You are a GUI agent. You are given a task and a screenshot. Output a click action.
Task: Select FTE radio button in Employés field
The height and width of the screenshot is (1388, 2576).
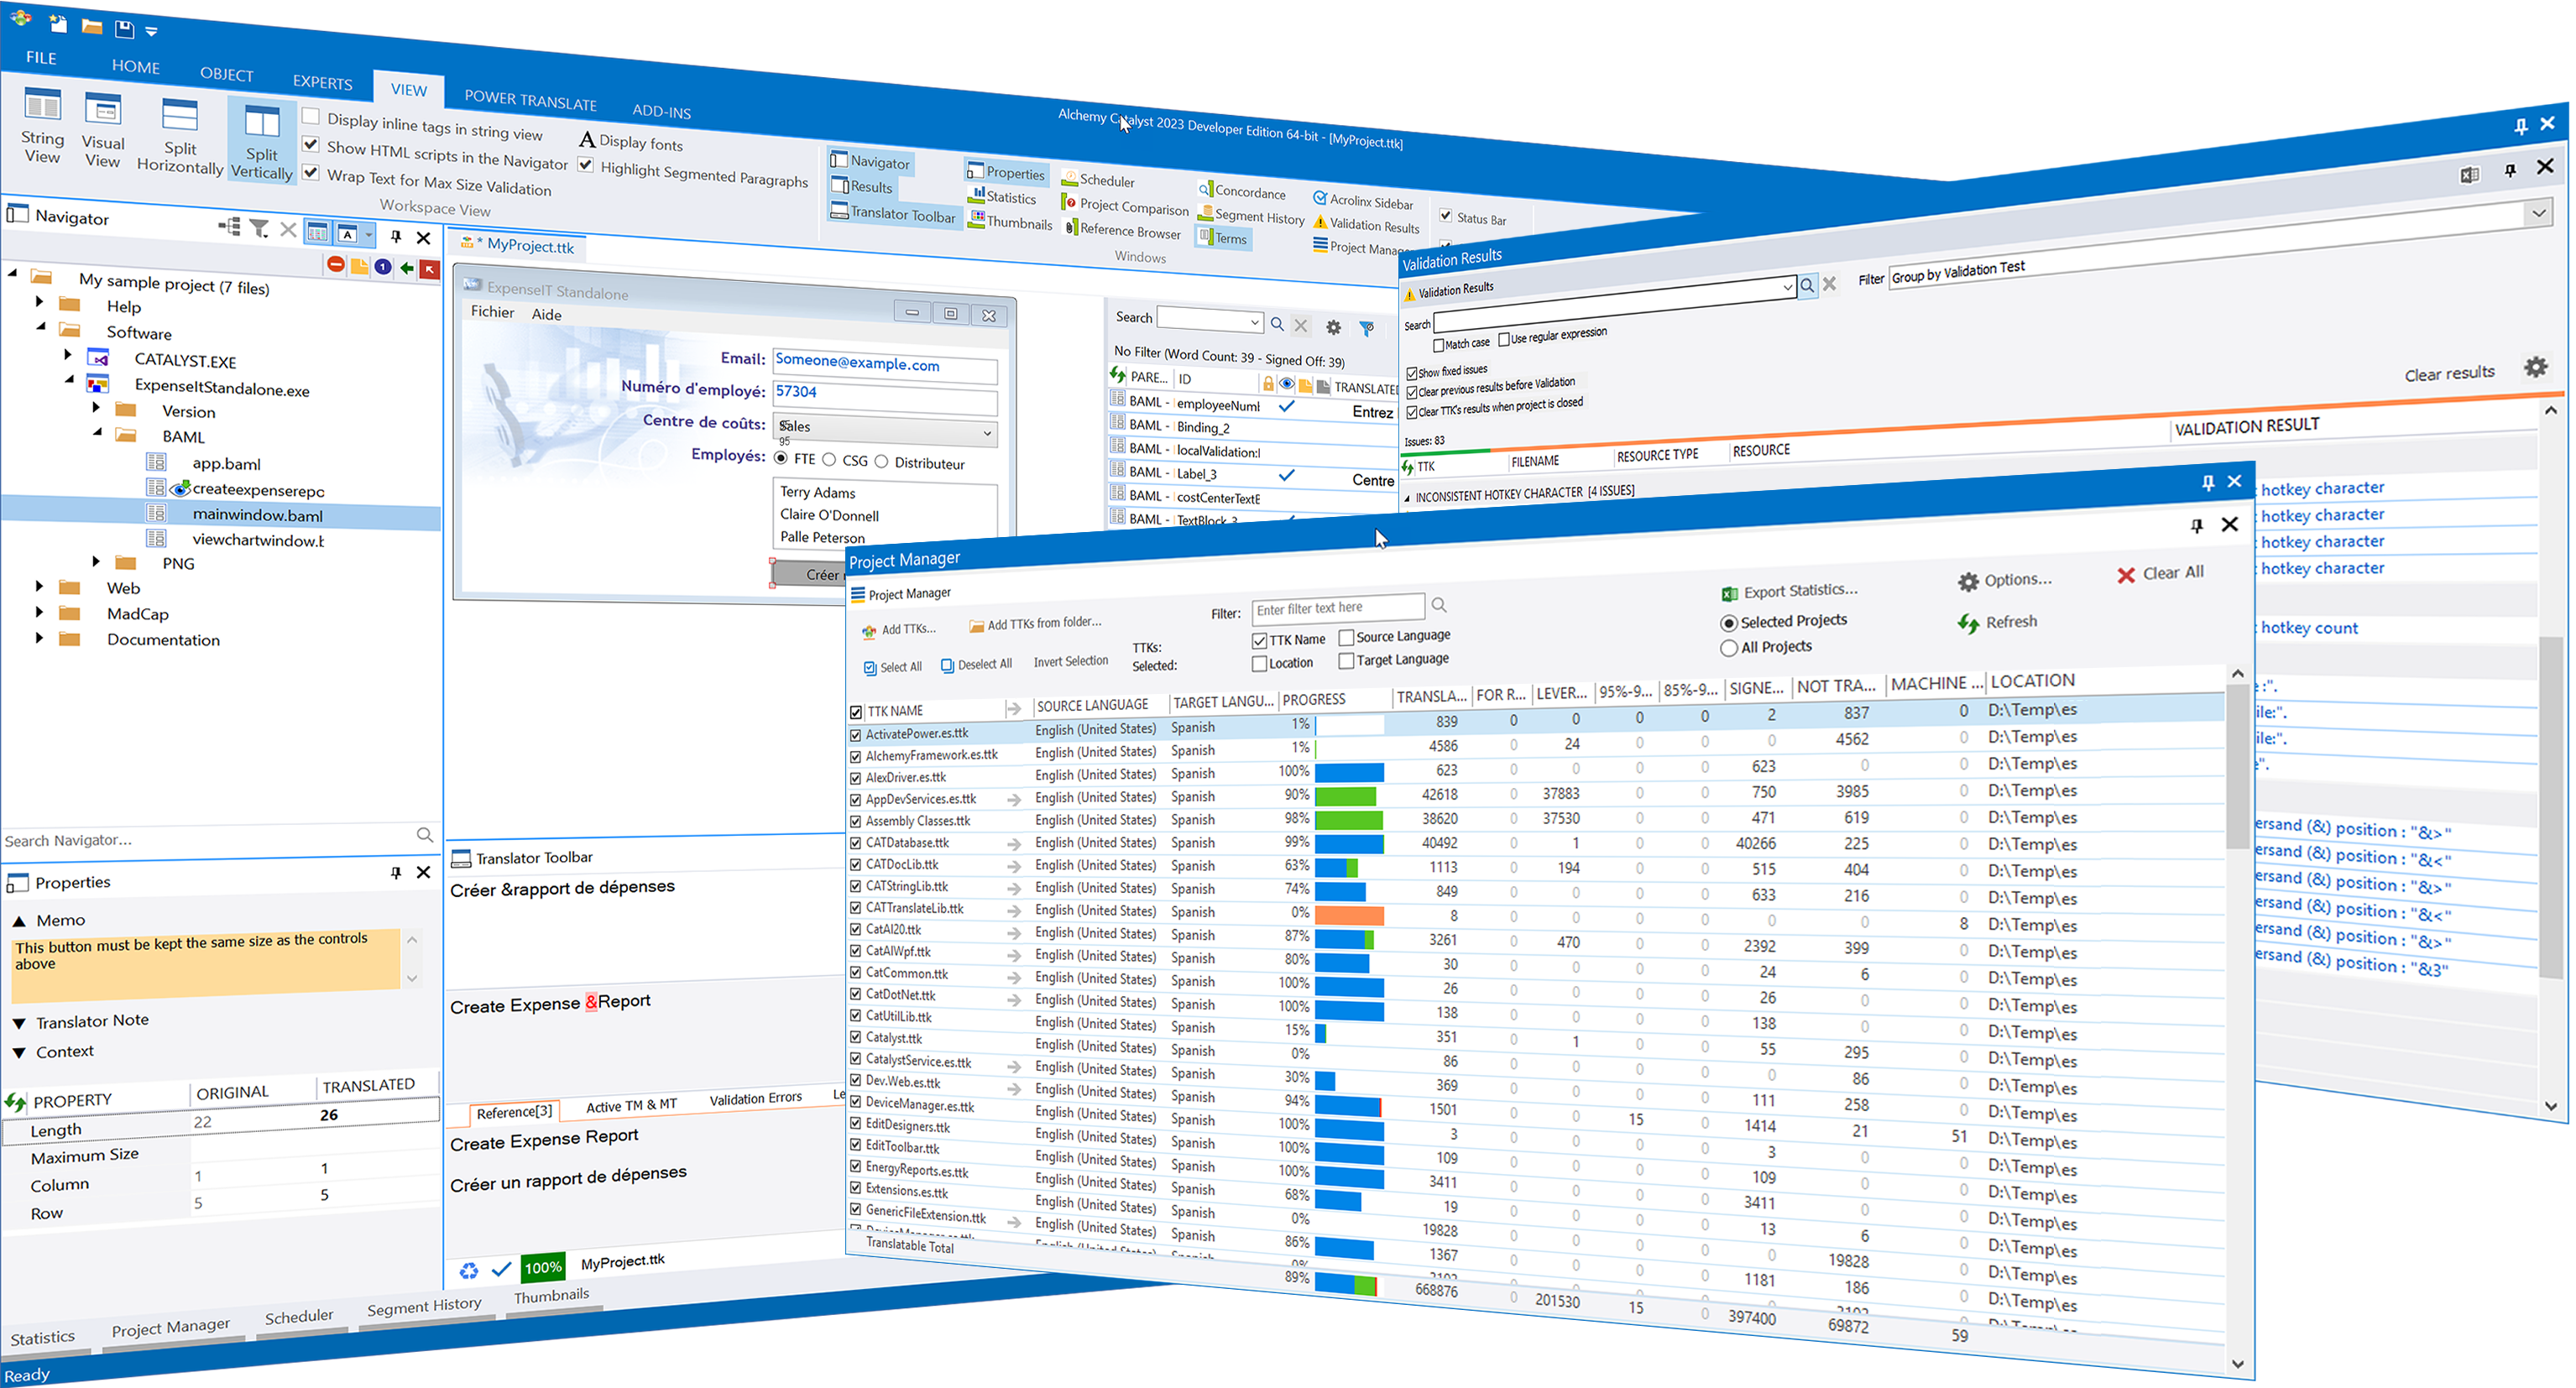pyautogui.click(x=780, y=458)
